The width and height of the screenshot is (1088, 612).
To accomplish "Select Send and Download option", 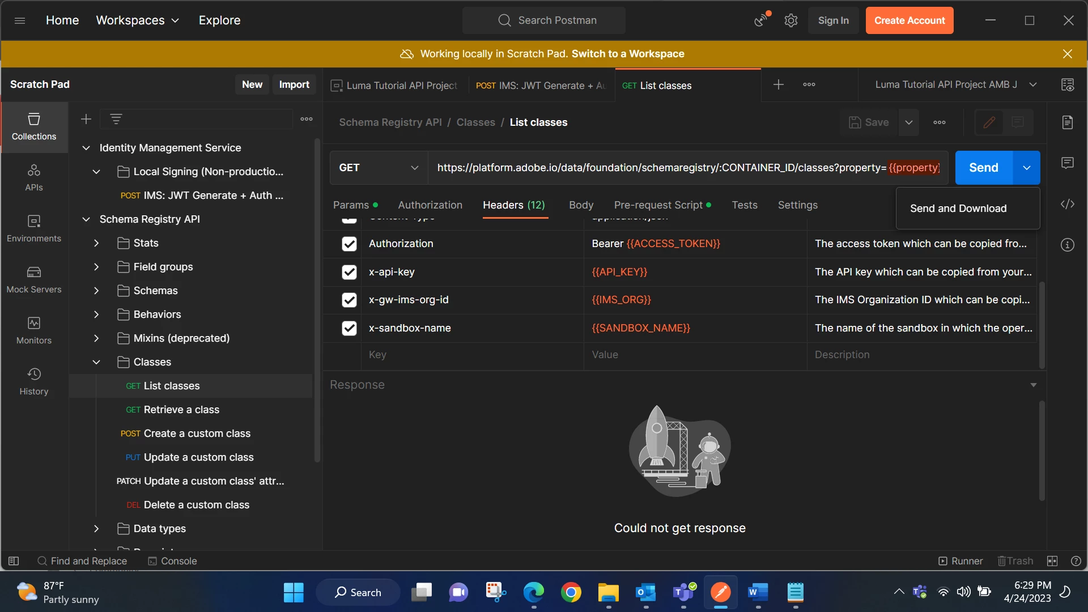I will pos(958,209).
